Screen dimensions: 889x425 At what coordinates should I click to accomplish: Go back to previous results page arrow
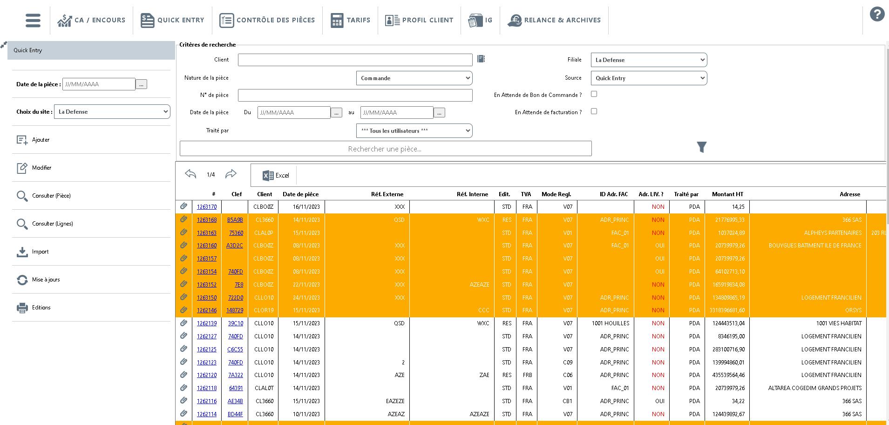(x=190, y=174)
